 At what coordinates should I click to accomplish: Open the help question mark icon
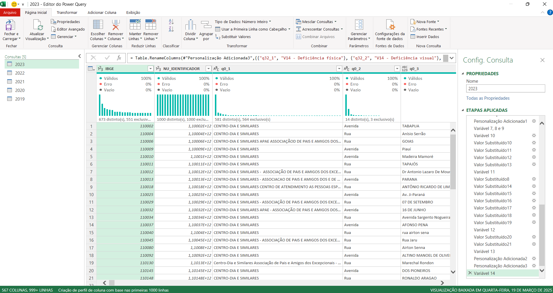pyautogui.click(x=550, y=12)
